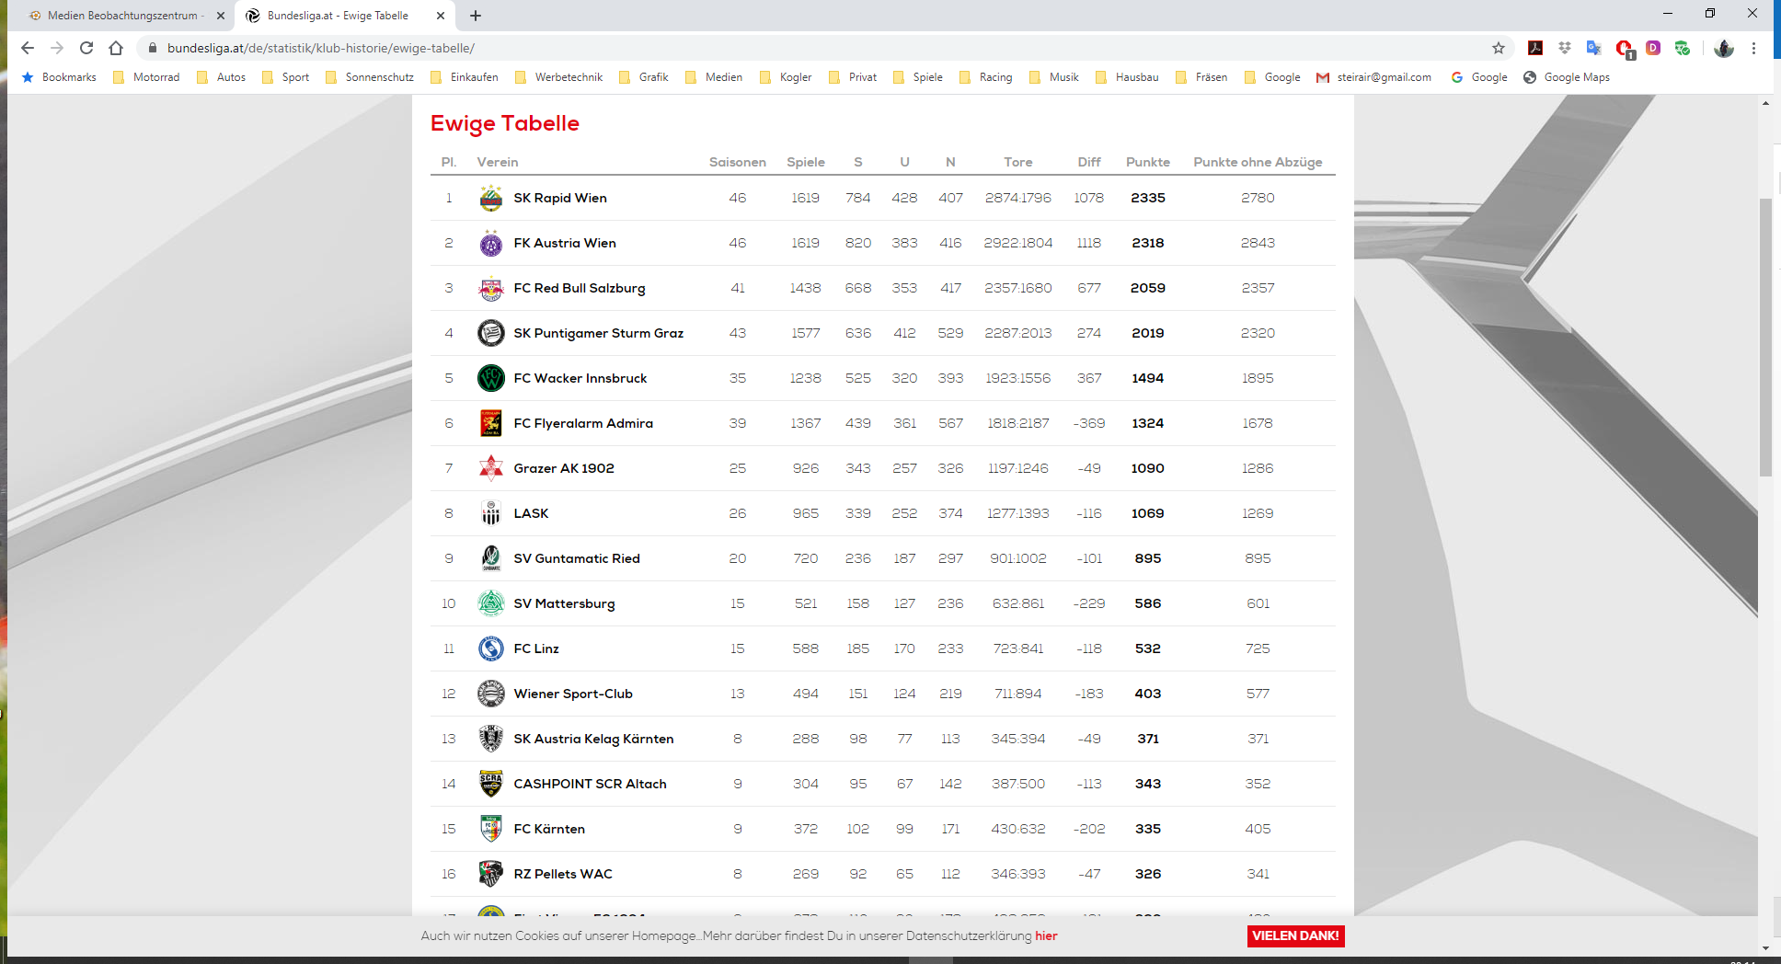This screenshot has width=1781, height=964.
Task: Open the Chrome three-dot menu
Action: coord(1754,48)
